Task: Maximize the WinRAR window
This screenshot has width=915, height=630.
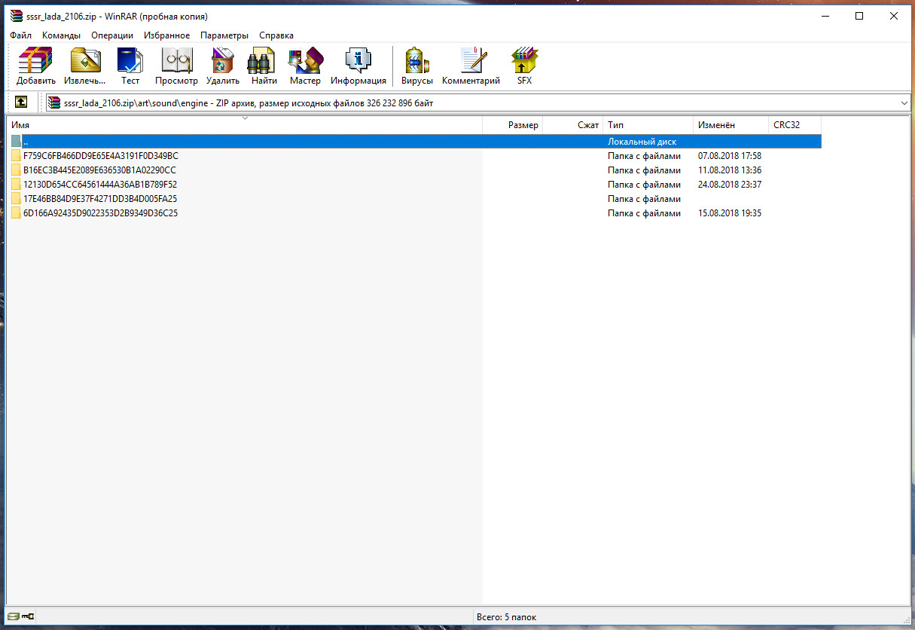Action: click(859, 16)
